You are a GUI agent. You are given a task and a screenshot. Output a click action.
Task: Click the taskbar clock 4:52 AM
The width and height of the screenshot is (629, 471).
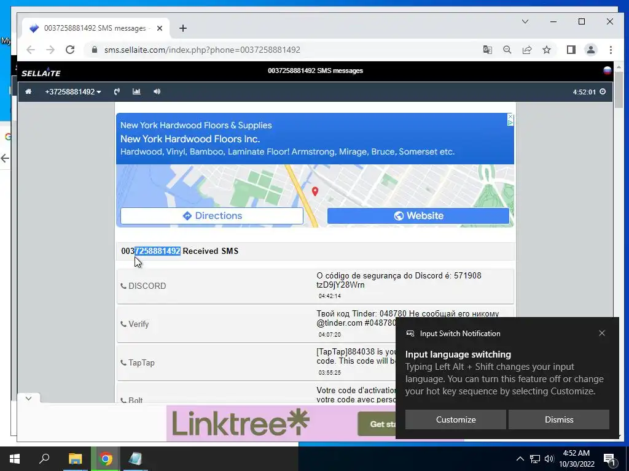click(576, 459)
